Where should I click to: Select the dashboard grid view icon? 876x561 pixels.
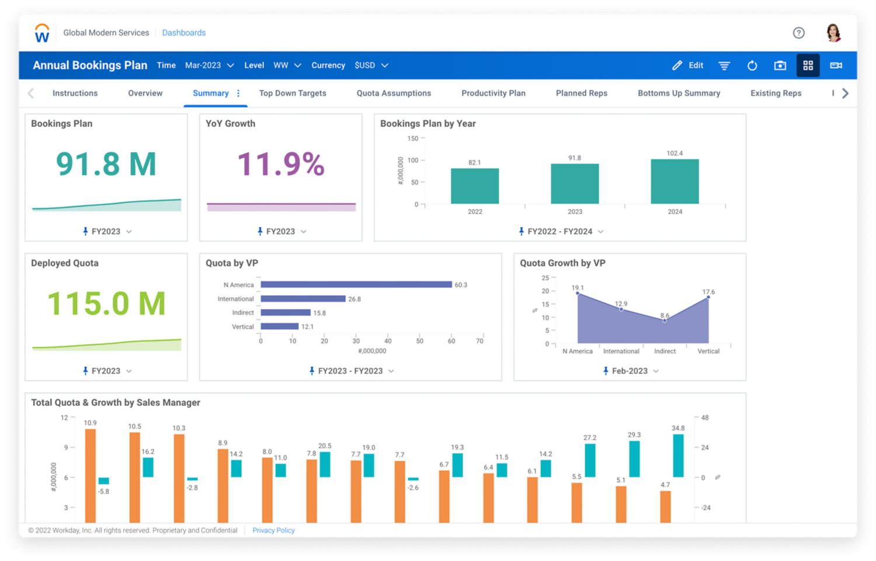point(808,66)
